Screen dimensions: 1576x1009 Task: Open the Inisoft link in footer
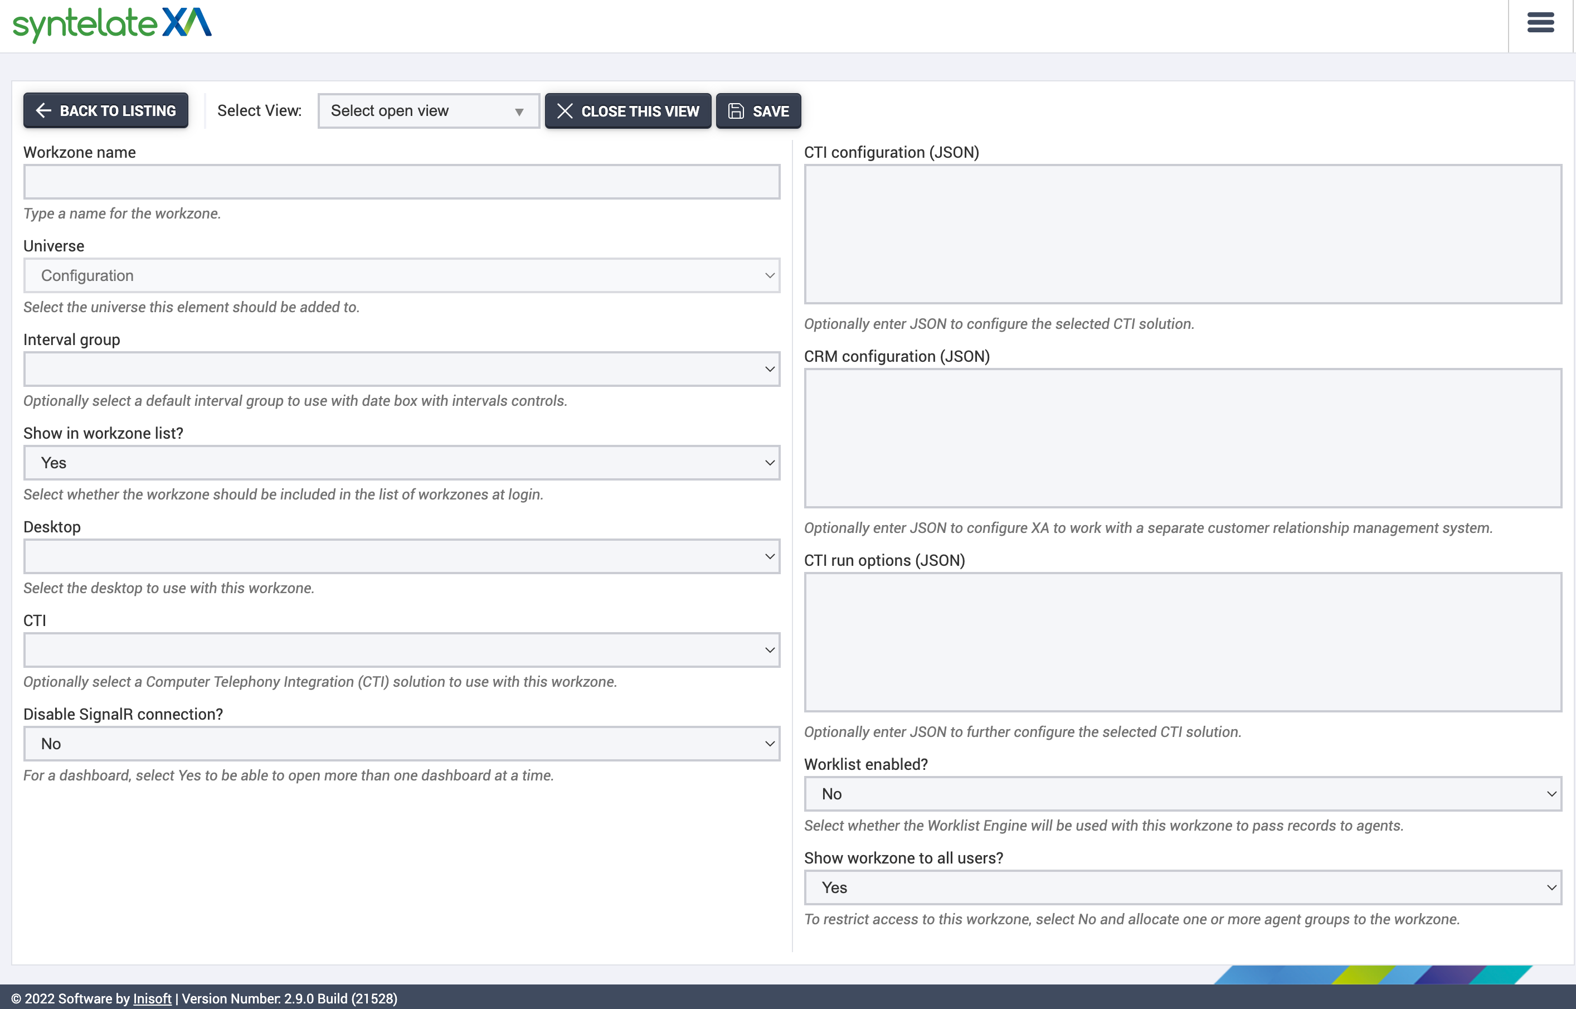pyautogui.click(x=152, y=998)
